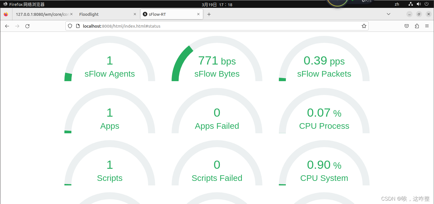Viewport: 434px width, 204px height.
Task: Open the shield tracking protection icon
Action: 70,26
